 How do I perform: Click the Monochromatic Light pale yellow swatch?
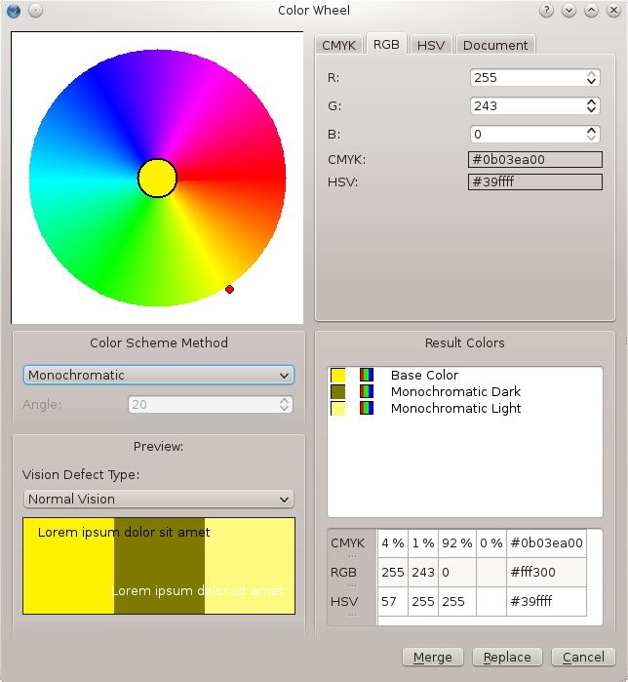[x=338, y=408]
